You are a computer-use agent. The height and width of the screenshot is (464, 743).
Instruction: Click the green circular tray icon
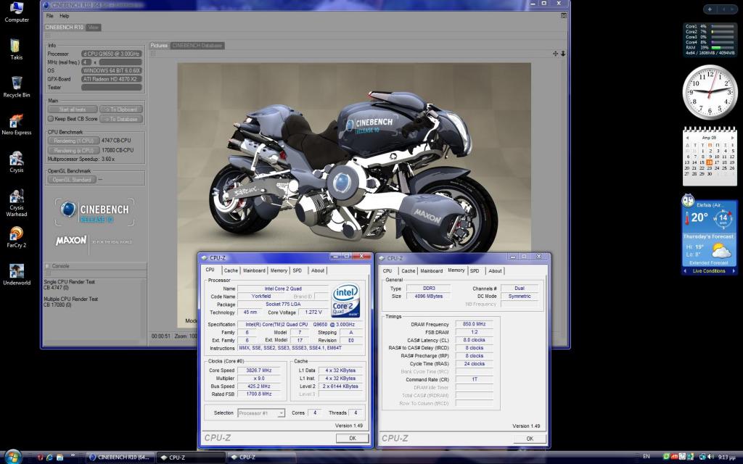tap(666, 457)
